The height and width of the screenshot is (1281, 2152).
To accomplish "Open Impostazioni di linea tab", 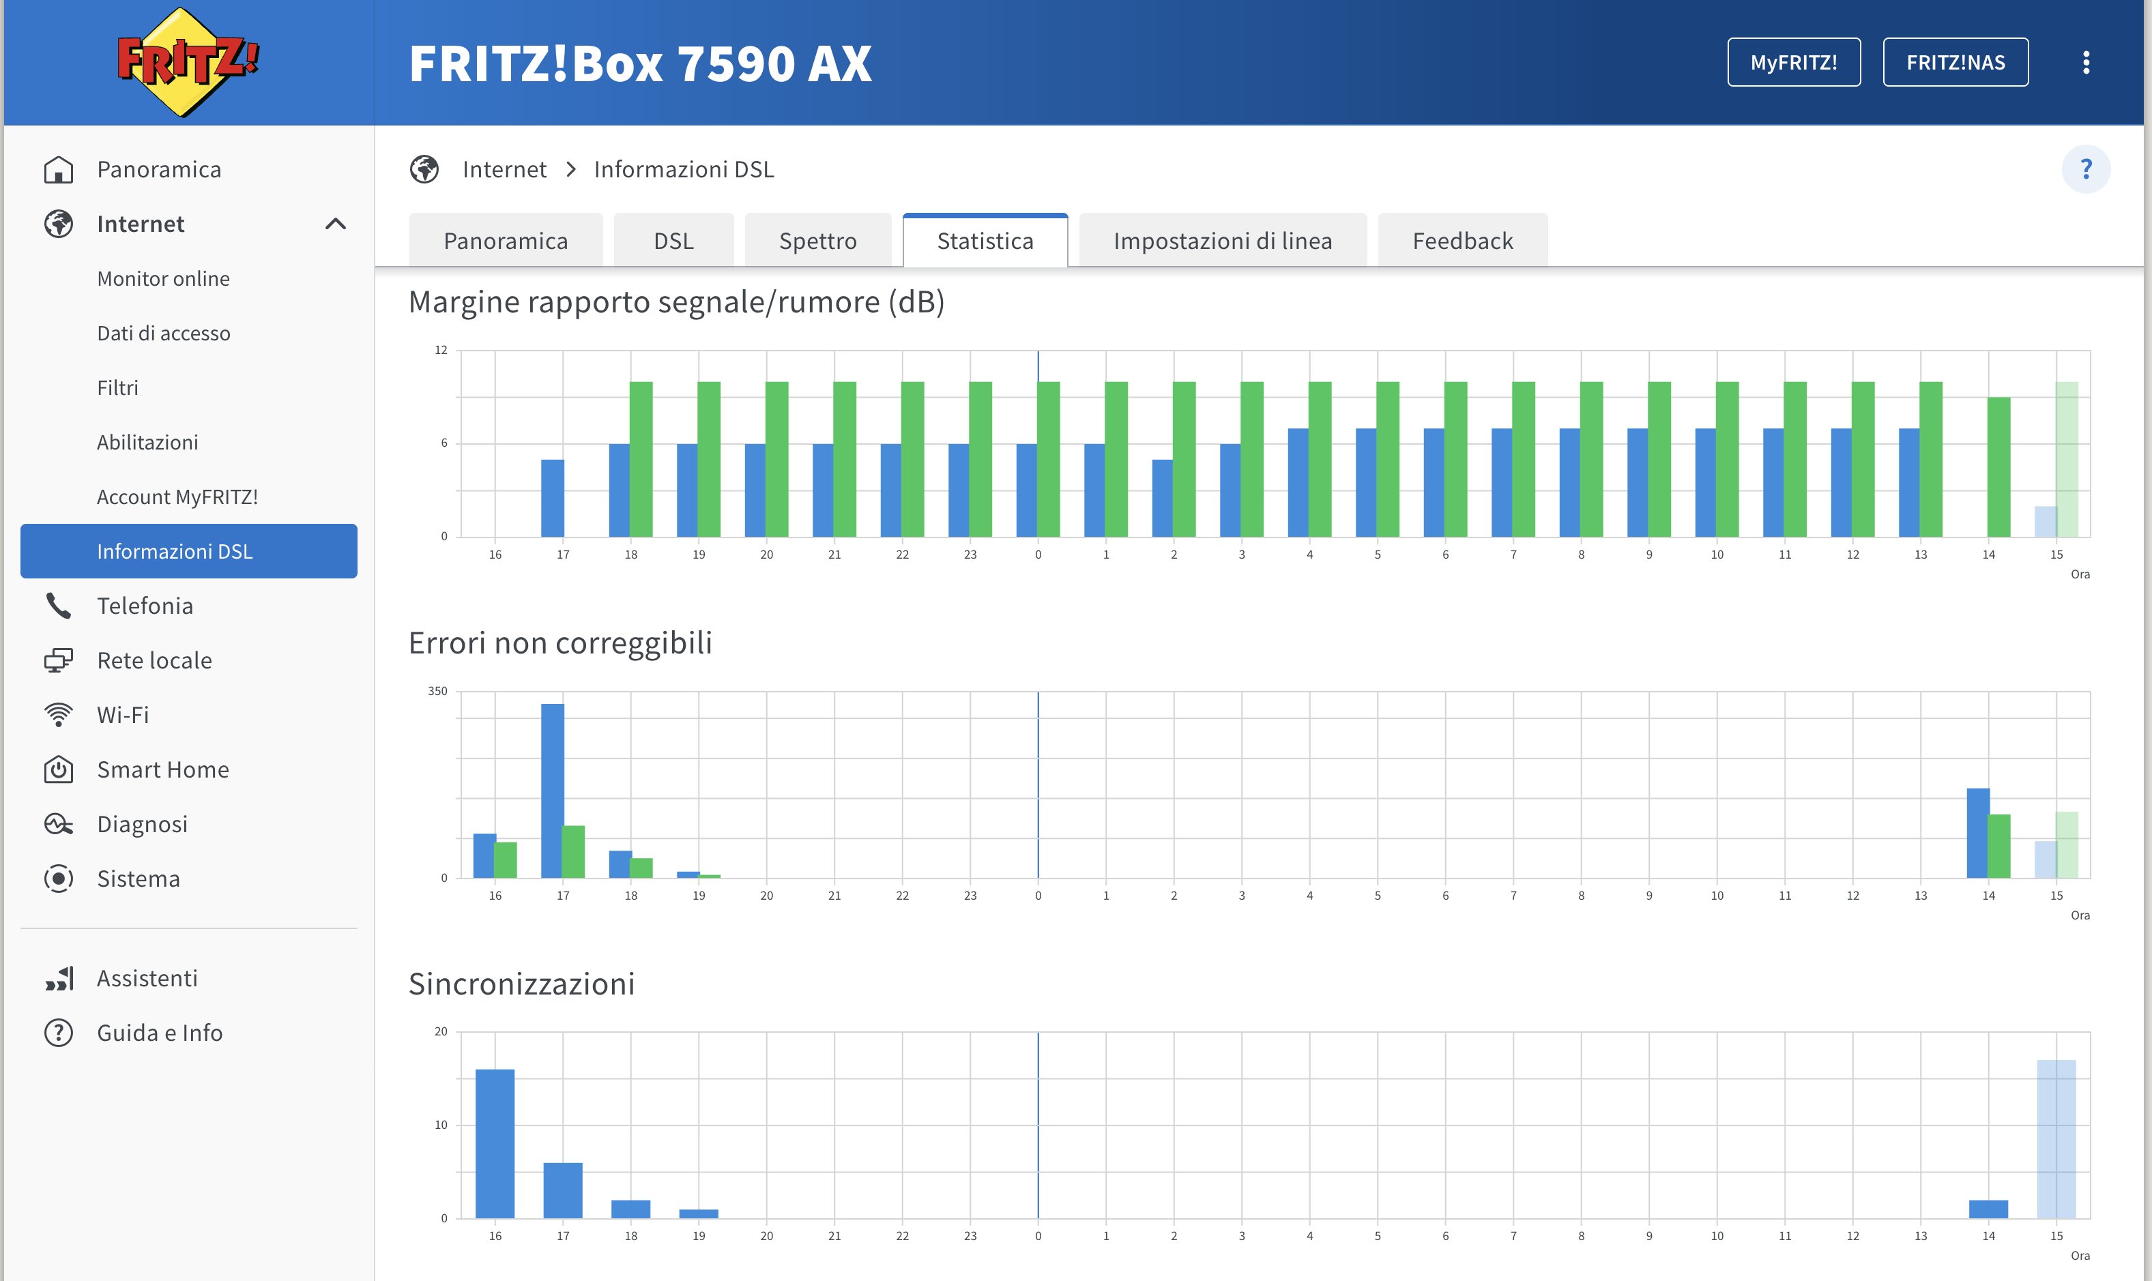I will (x=1222, y=241).
